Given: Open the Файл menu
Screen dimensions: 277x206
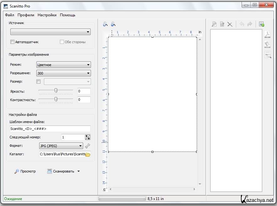Looking at the screenshot, I should (x=10, y=15).
